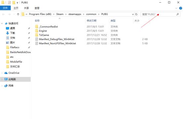The height and width of the screenshot is (119, 183).
Task: Sort by 大小 column header
Action: click(137, 21)
